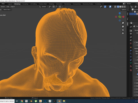
Task: Open the Global transform orientation dropdown
Action: click(x=43, y=7)
